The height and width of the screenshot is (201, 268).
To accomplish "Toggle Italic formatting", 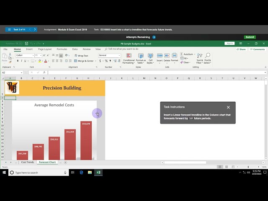I will [x=21, y=61].
